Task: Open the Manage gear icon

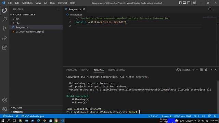Action: tap(4, 109)
